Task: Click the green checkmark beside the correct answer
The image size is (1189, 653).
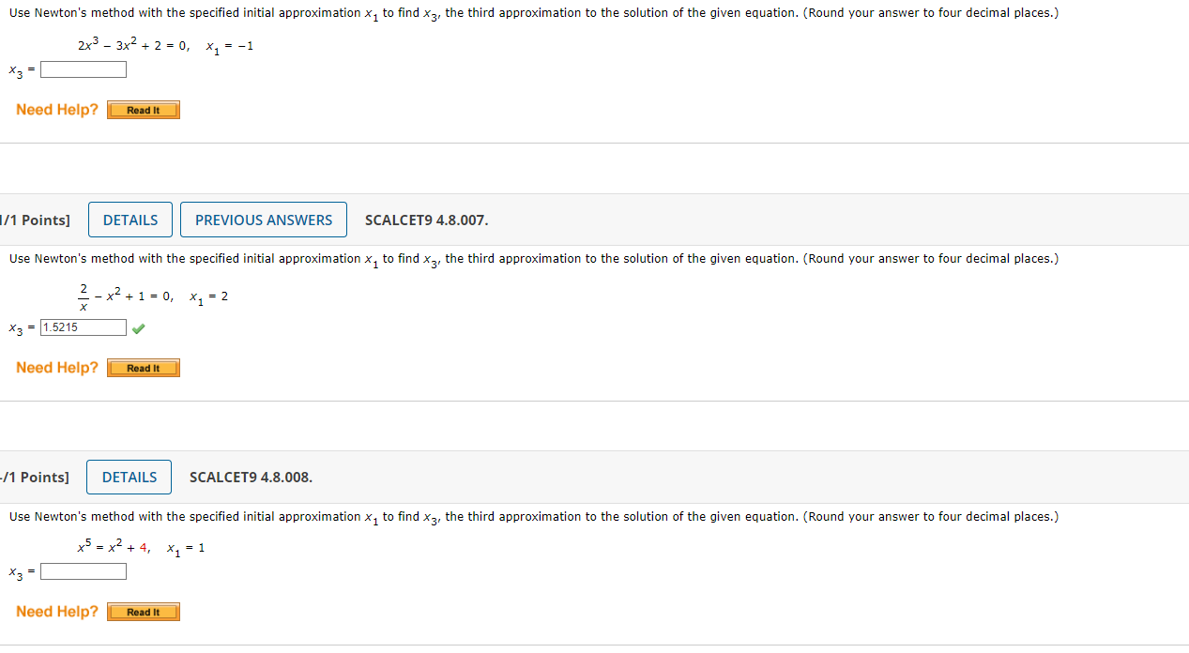Action: point(138,327)
